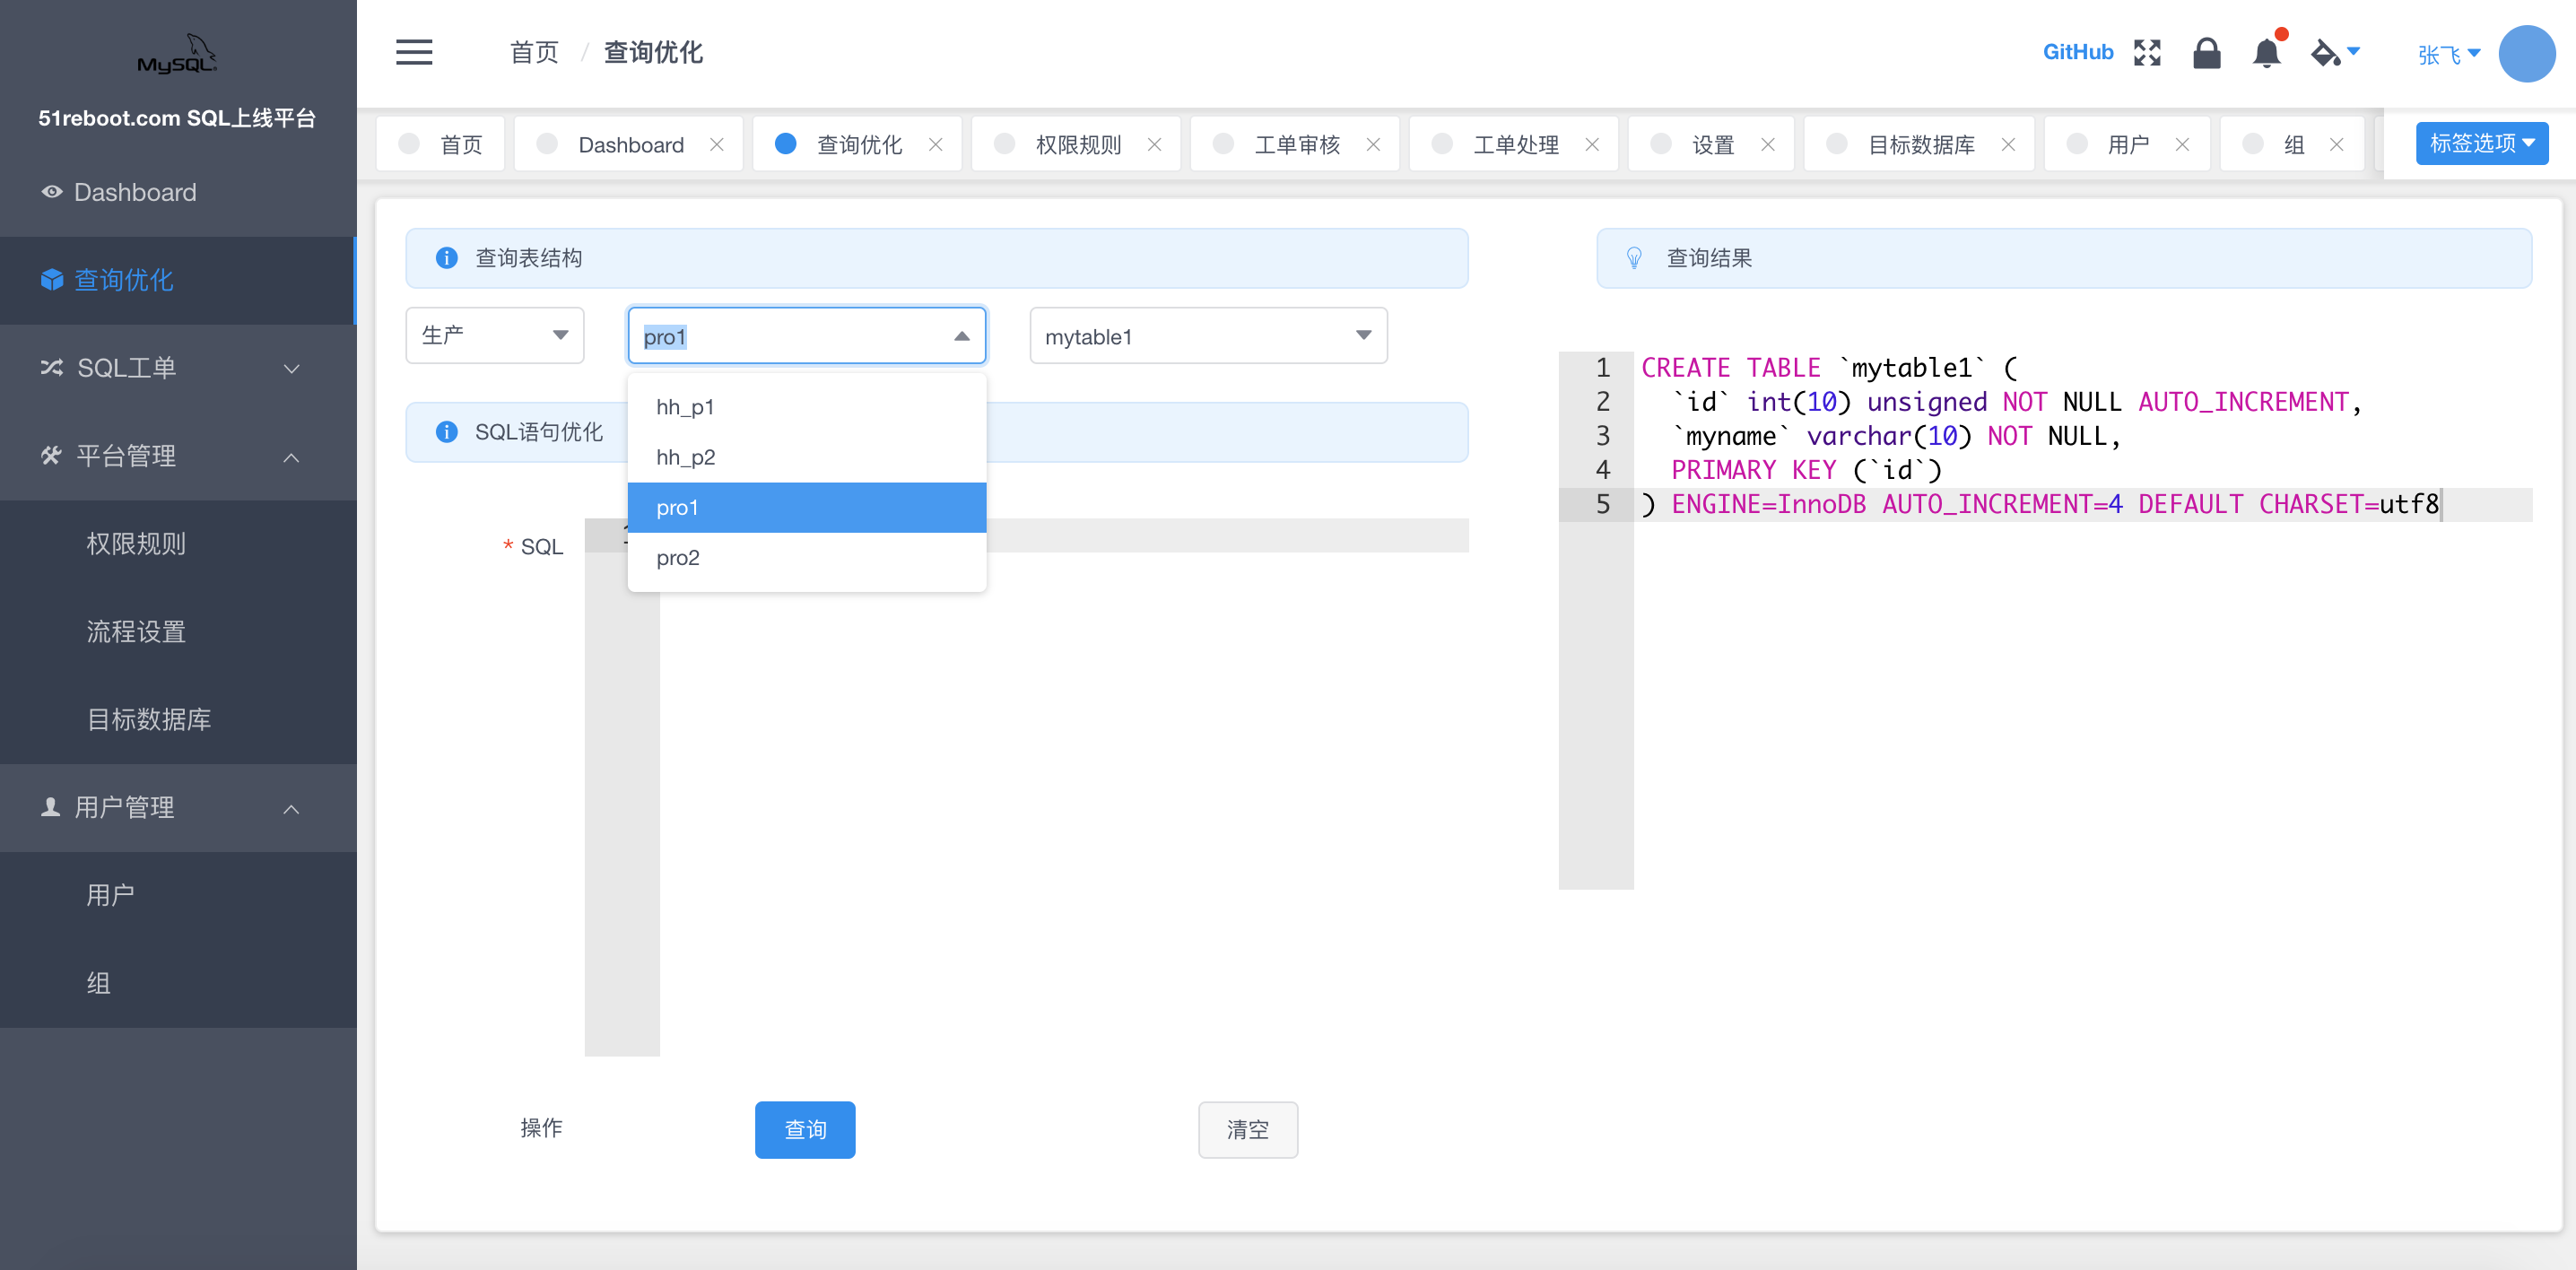Screen dimensions: 2576x1270
Task: Close the 用户 tab
Action: (x=2183, y=144)
